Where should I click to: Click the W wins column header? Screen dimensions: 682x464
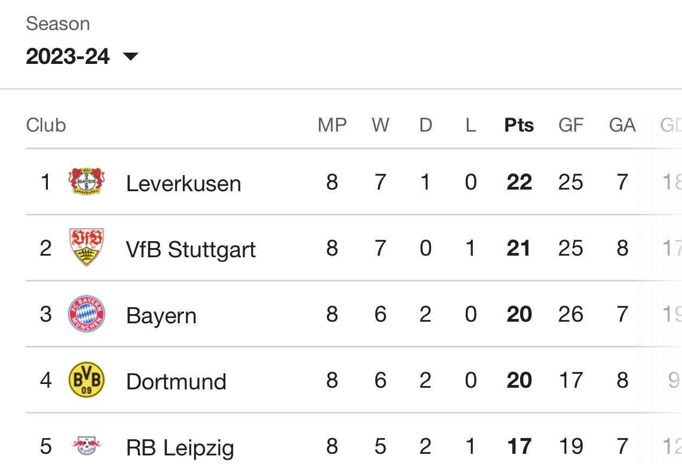(380, 125)
